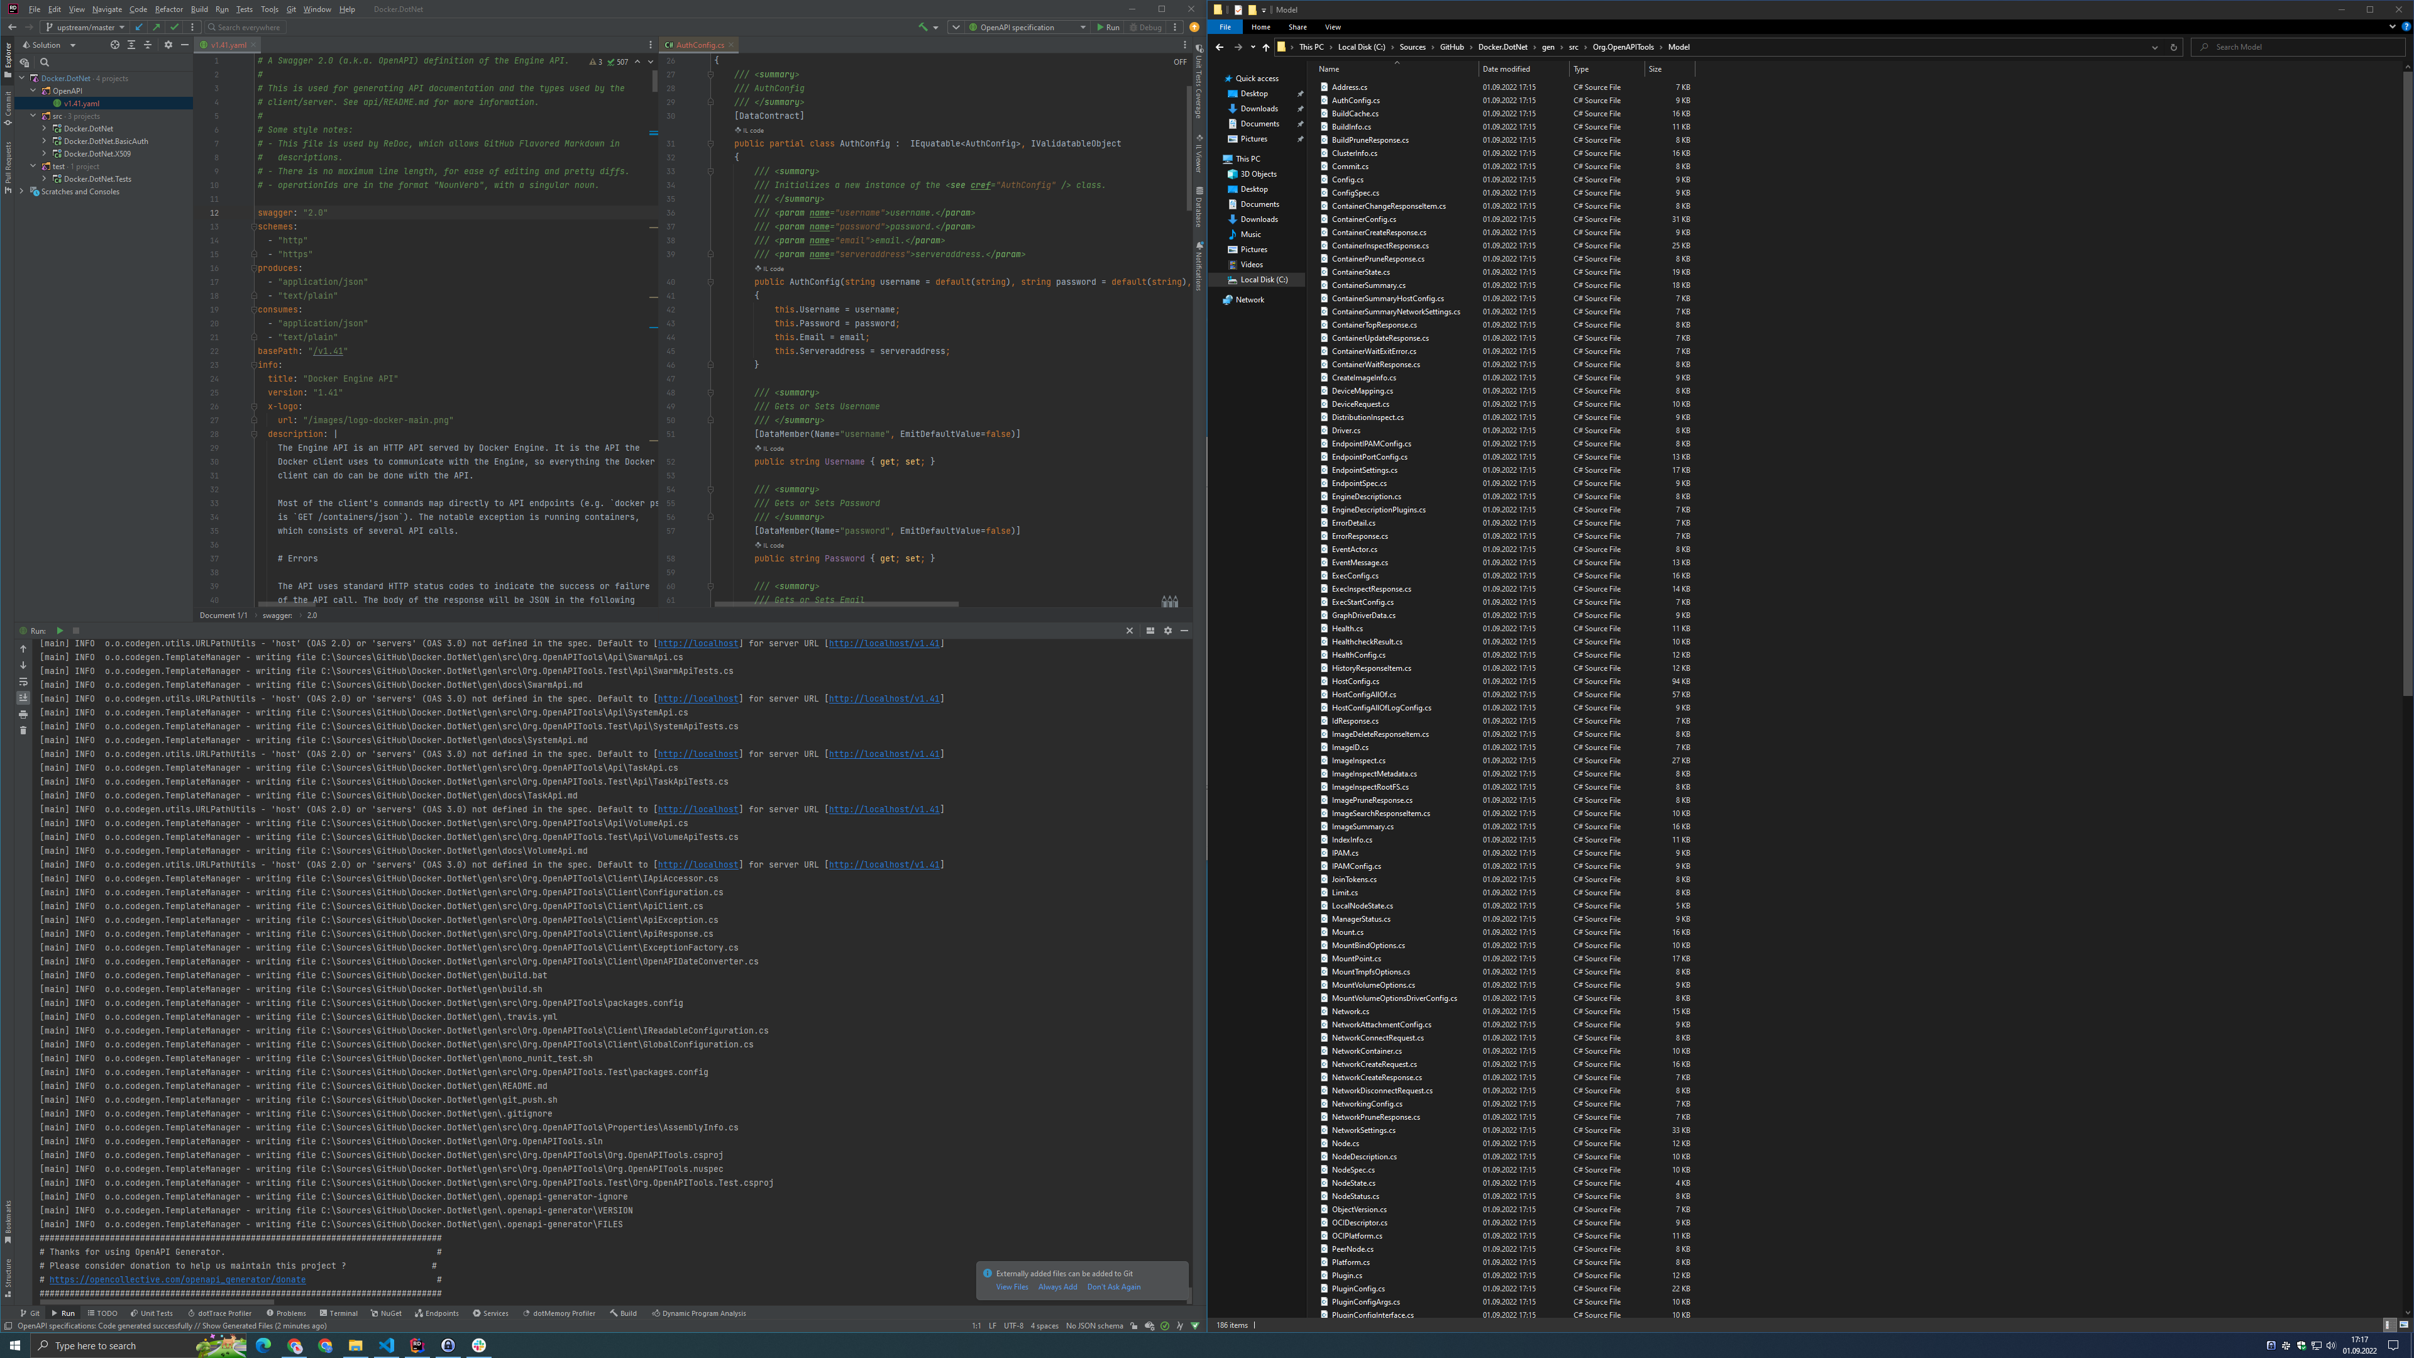2414x1358 pixels.
Task: Collapse all nodes in Solution Explorer
Action: click(147, 45)
